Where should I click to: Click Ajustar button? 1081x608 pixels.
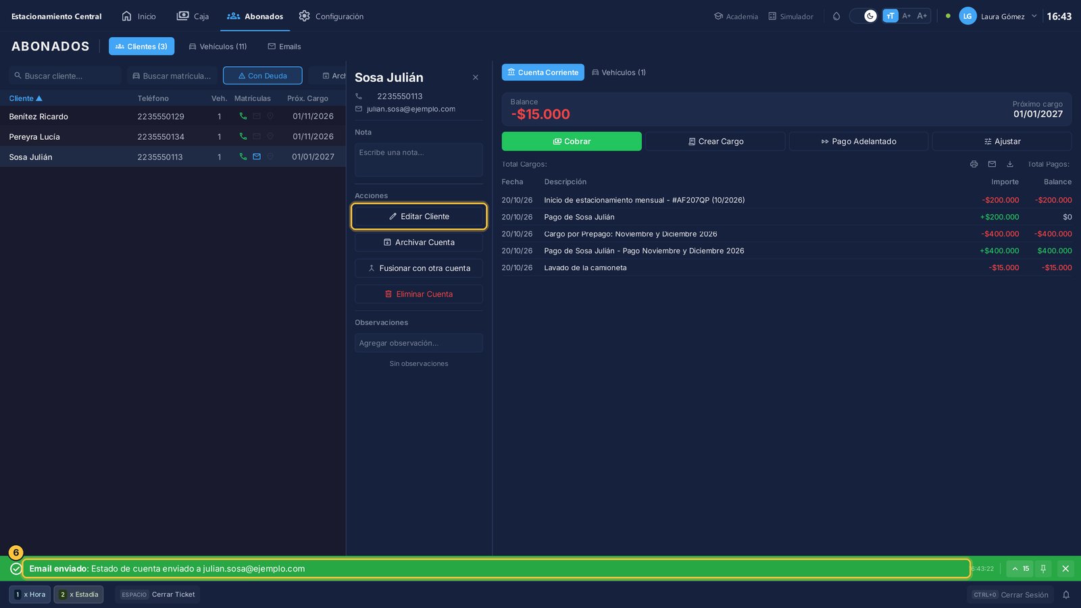click(x=1002, y=141)
